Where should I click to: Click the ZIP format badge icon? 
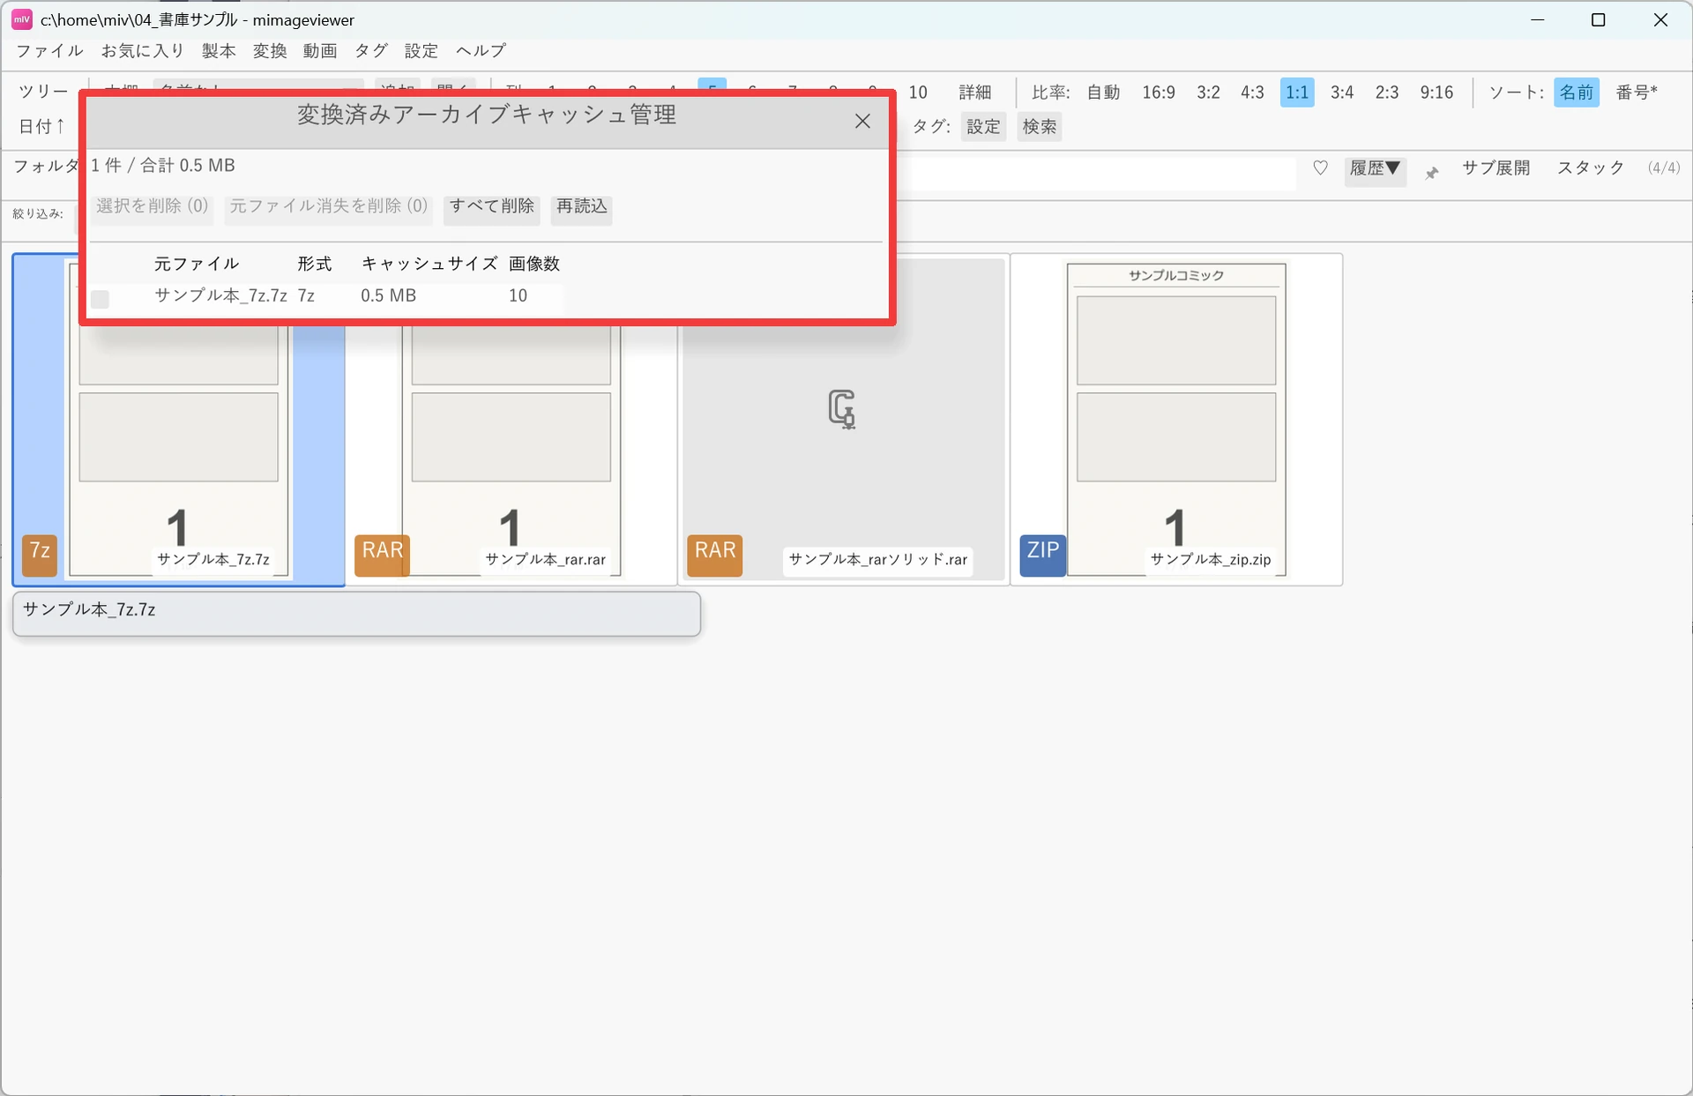[1042, 554]
